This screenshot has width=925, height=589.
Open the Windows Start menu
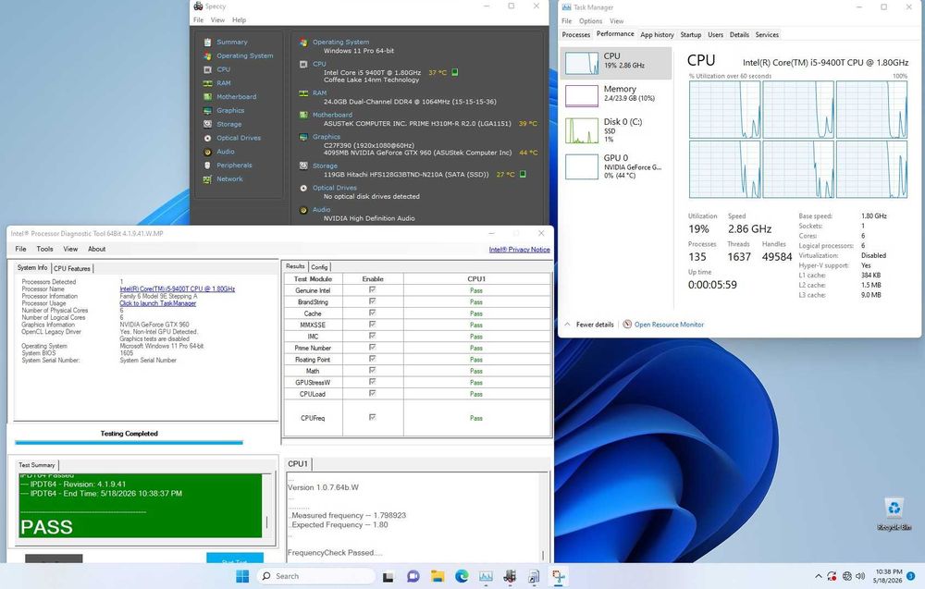click(x=241, y=576)
